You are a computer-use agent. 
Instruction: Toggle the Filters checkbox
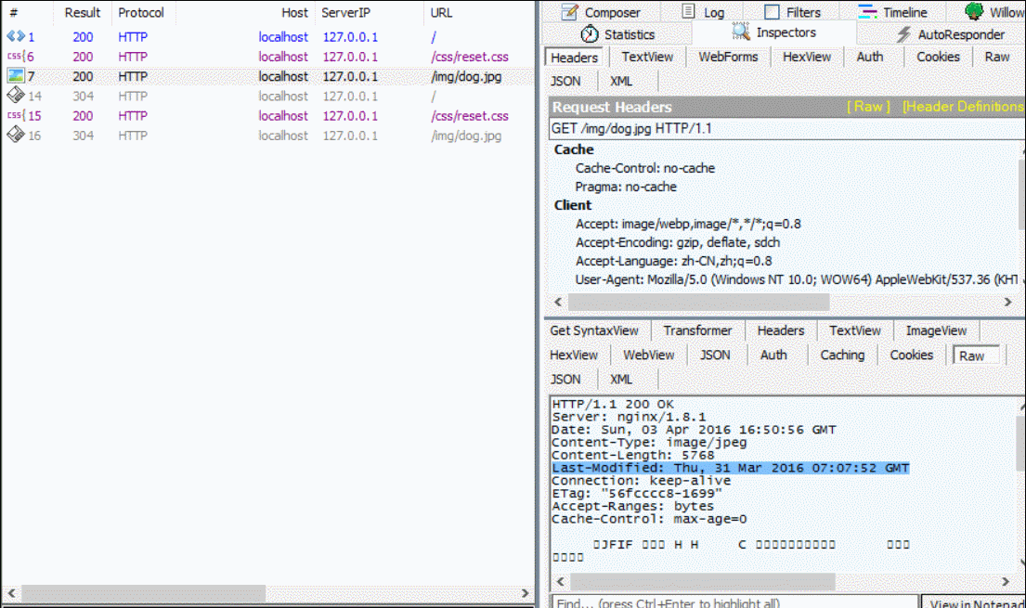click(x=772, y=12)
